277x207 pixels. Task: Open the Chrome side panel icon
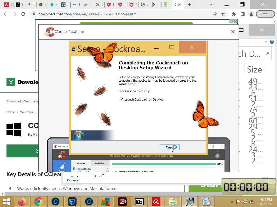coord(243,14)
